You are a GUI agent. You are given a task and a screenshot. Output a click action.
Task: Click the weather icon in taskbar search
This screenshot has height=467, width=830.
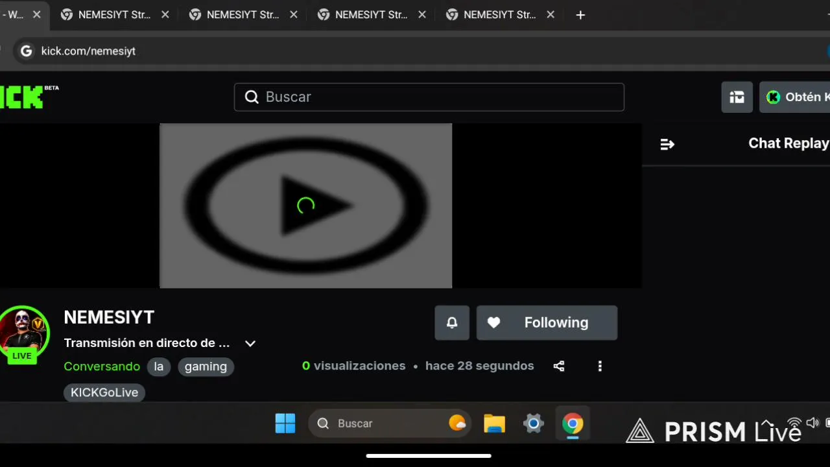click(x=457, y=424)
